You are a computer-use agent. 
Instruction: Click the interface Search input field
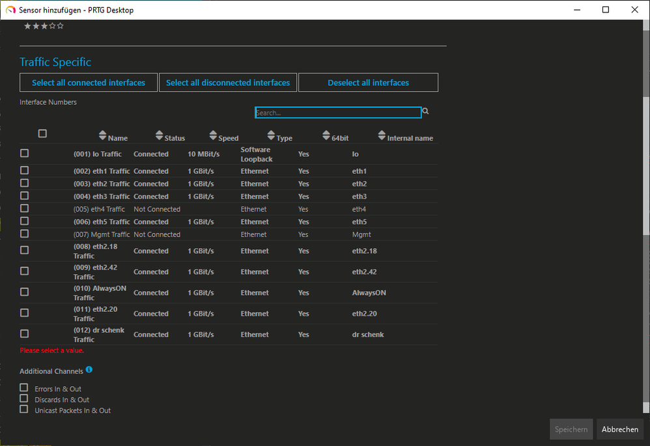click(337, 113)
